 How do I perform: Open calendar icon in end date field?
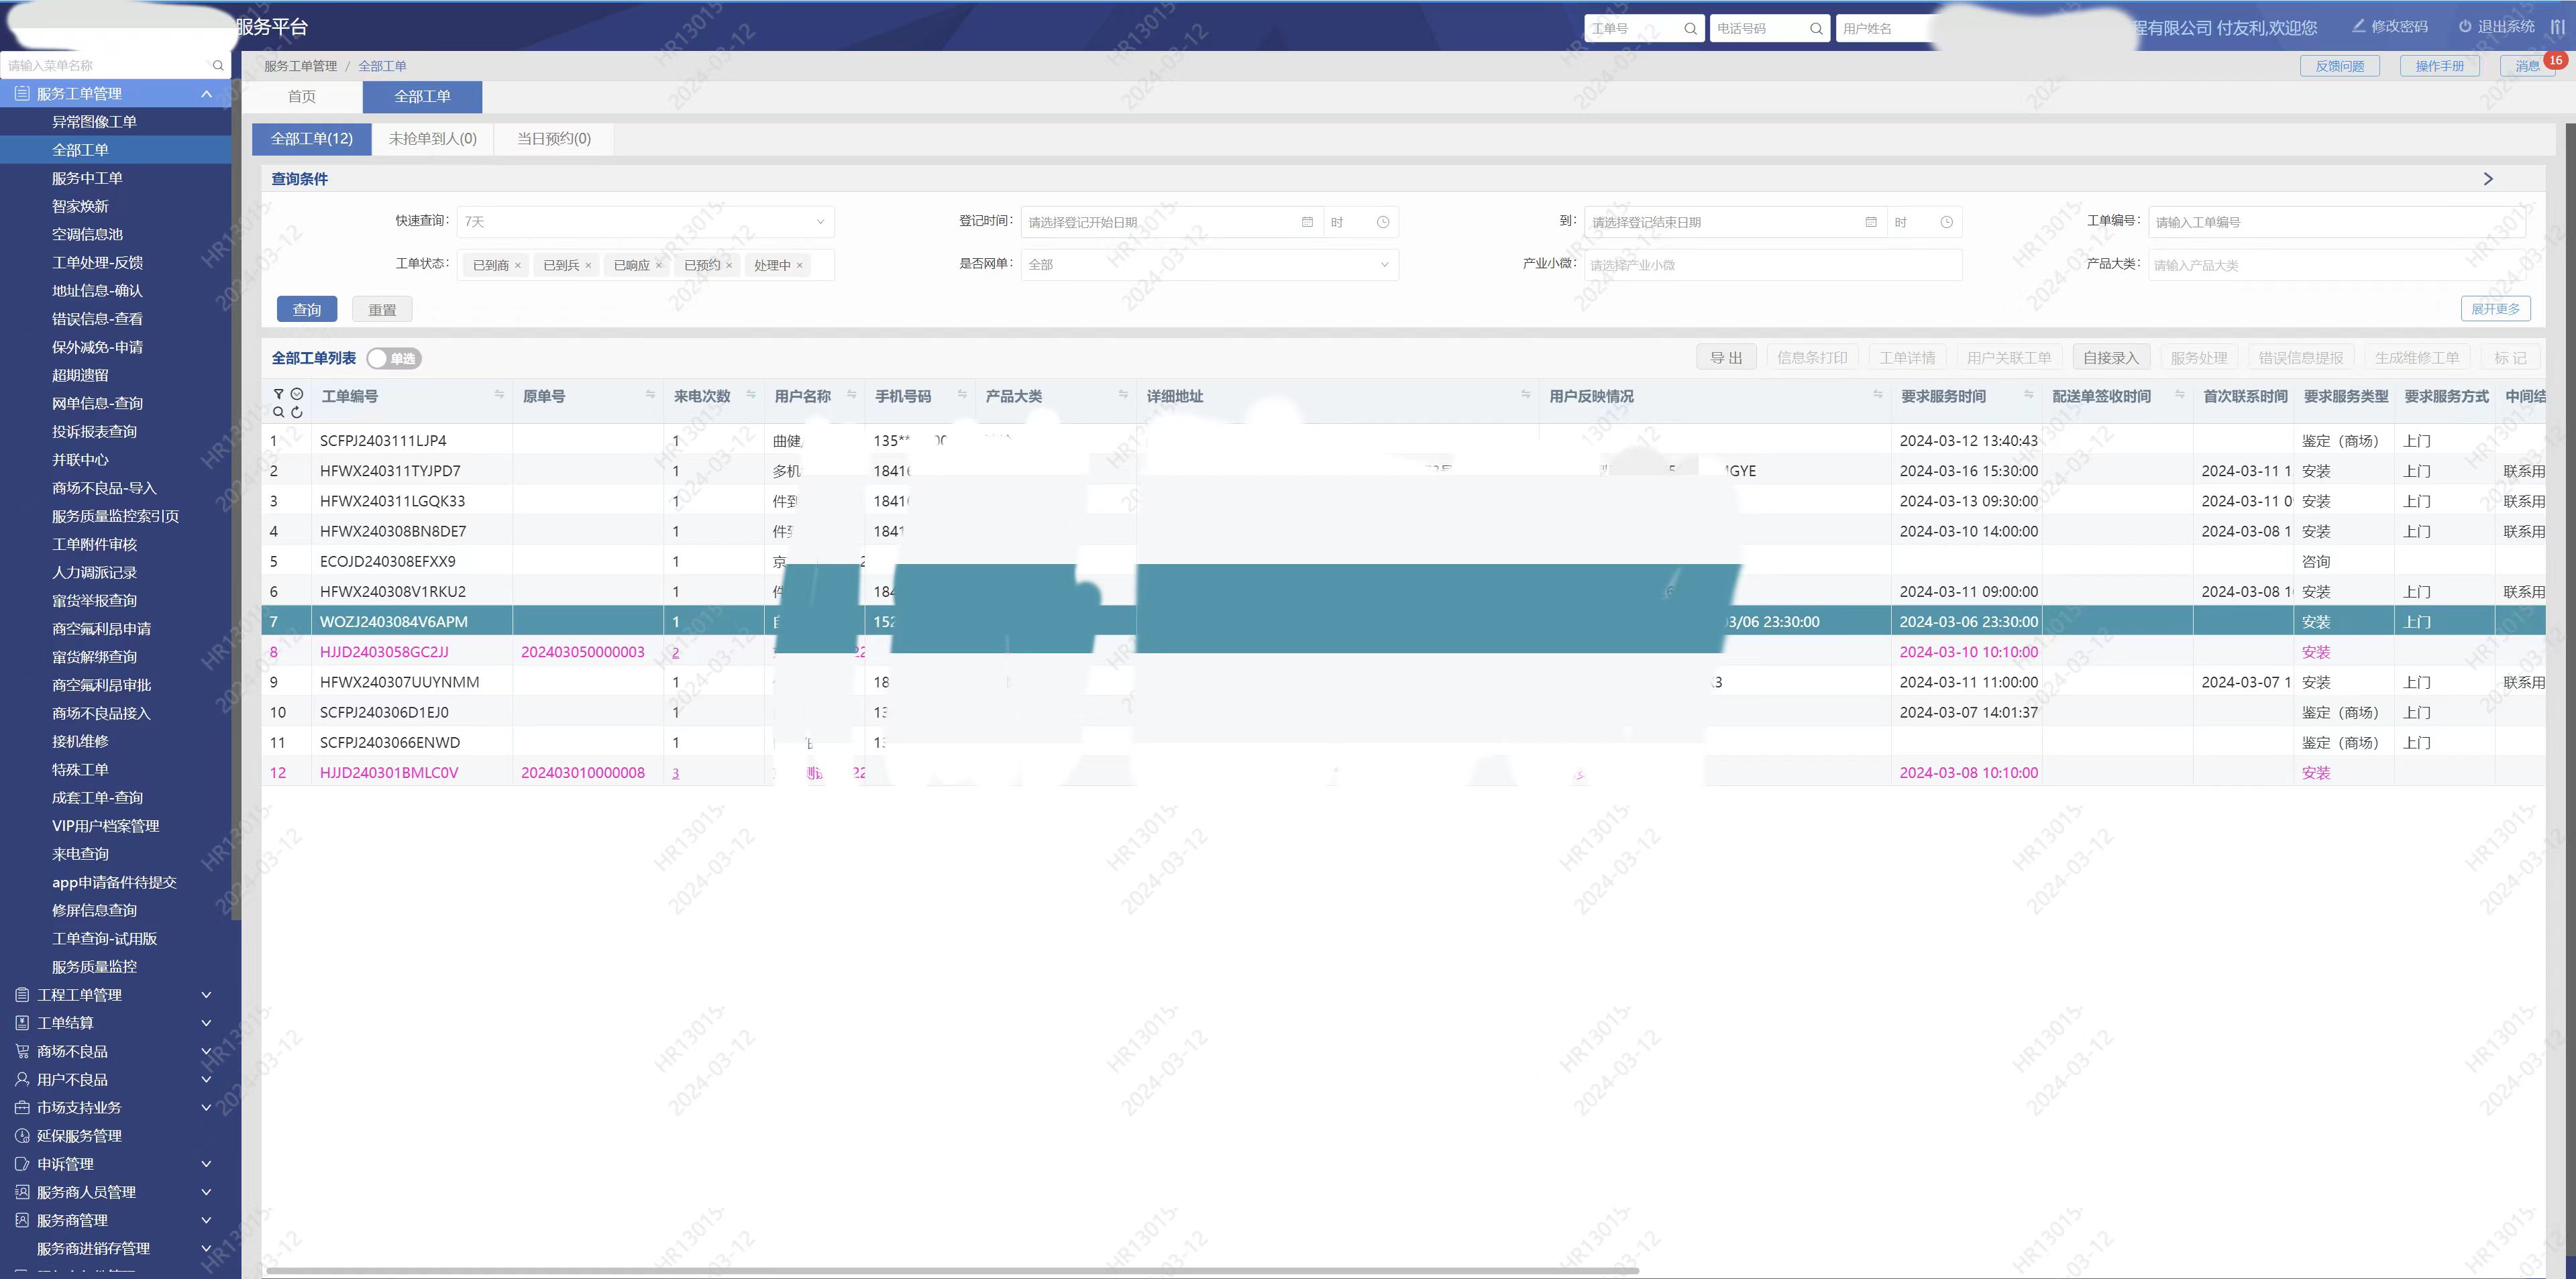[x=1871, y=222]
